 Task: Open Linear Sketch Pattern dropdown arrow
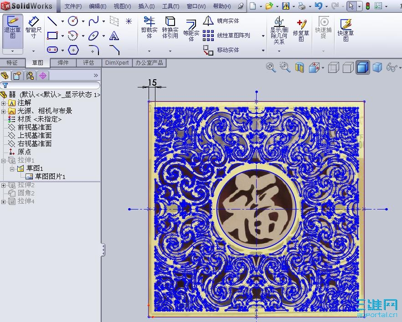click(x=263, y=36)
